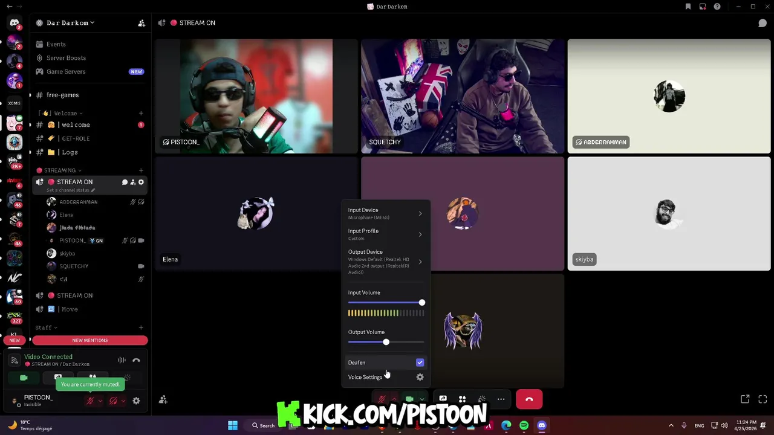Click invite people icon beside server name

(x=141, y=23)
